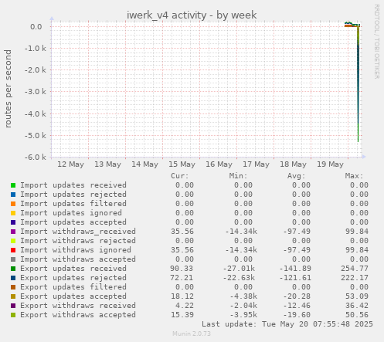The width and height of the screenshot is (384, 342).
Task: Click the 'Import withdraws ignored' legend label
Action: click(x=76, y=250)
